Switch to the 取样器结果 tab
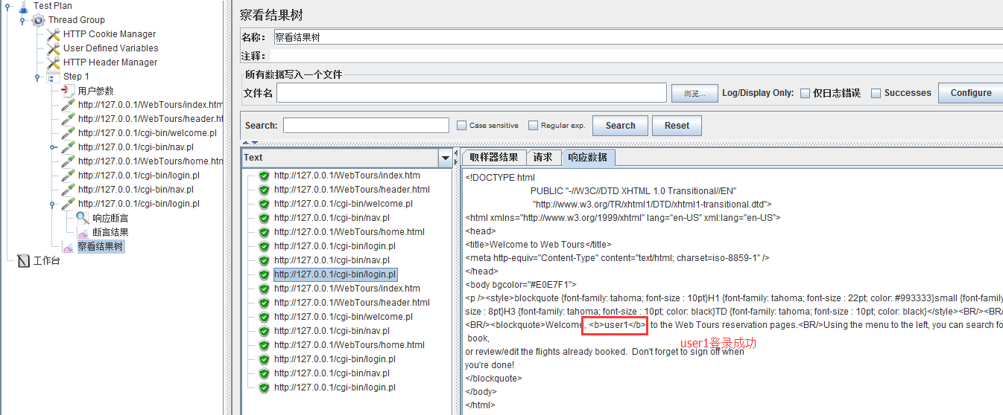 [493, 157]
